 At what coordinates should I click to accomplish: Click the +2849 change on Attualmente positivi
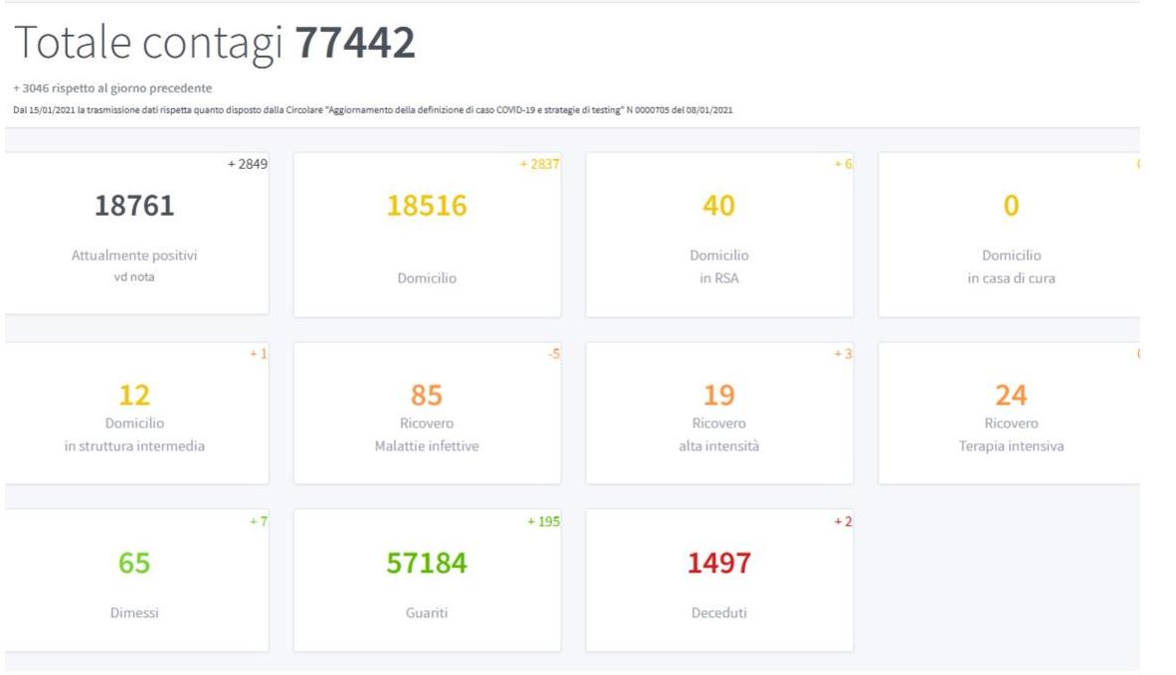pyautogui.click(x=247, y=164)
